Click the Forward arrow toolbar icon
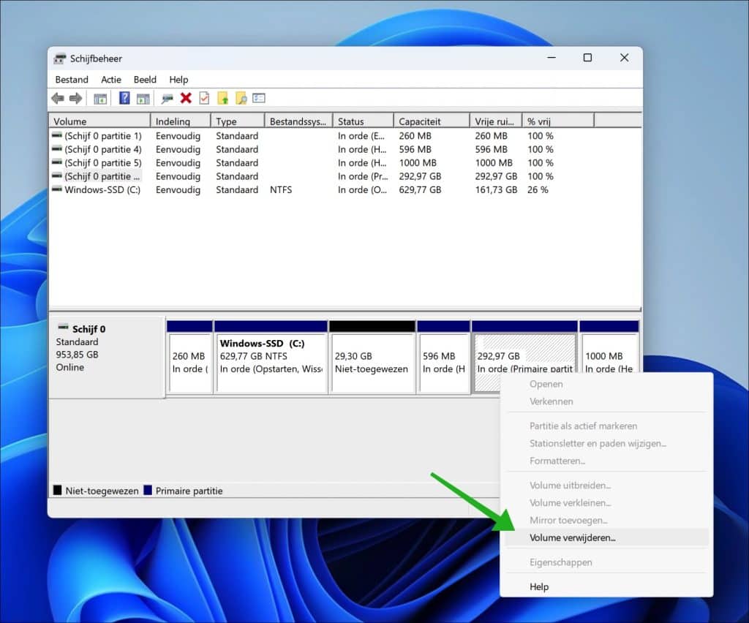Screen dimensions: 749x623 (75, 99)
